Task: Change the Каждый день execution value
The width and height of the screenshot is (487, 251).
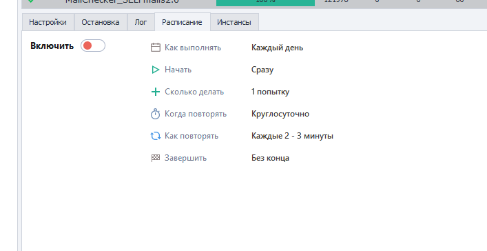Action: click(277, 48)
